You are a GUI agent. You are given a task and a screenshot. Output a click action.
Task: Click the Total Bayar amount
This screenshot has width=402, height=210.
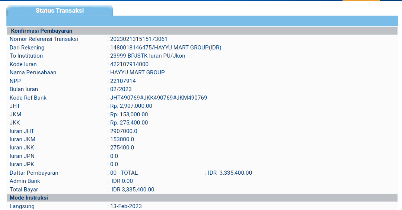[133, 190]
